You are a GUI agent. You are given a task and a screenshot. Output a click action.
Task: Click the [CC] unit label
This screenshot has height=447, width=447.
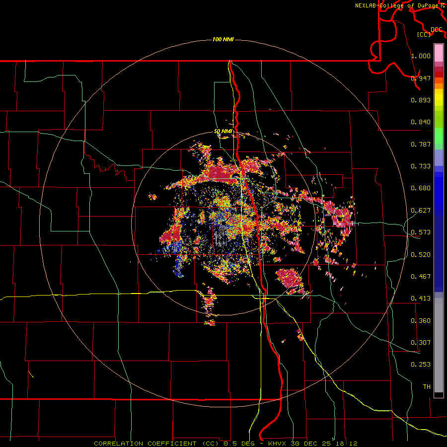[x=424, y=34]
